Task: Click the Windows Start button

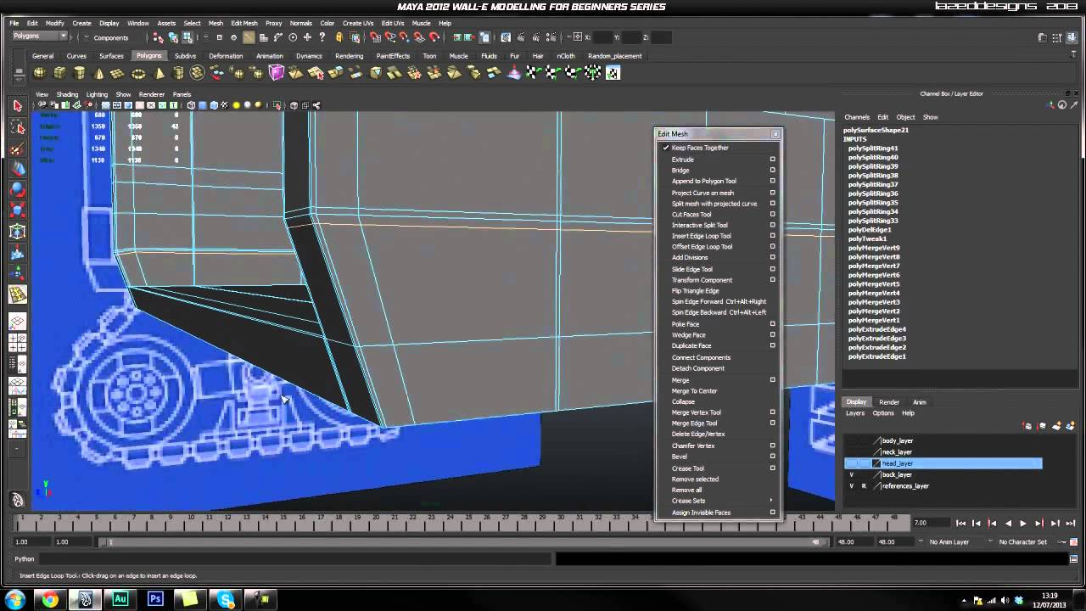Action: (x=15, y=599)
